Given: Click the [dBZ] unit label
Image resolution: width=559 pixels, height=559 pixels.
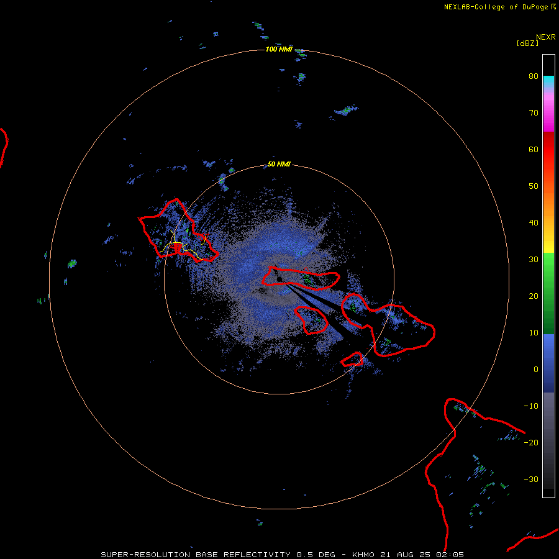Looking at the screenshot, I should 527,43.
